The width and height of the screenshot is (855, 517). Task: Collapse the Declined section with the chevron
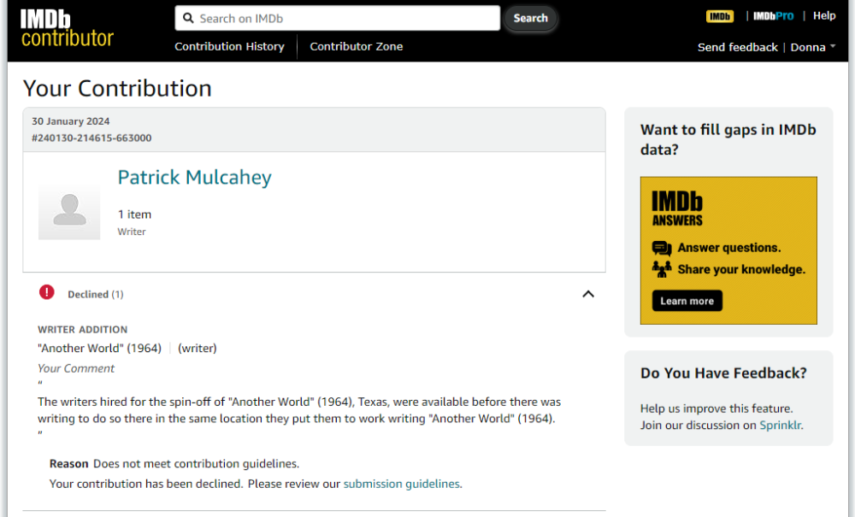(x=588, y=293)
